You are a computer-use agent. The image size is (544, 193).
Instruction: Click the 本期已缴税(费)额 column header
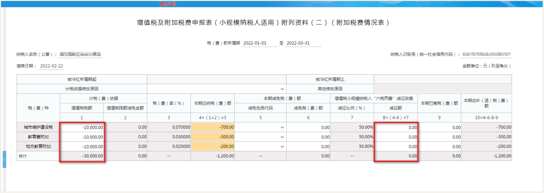(440, 103)
